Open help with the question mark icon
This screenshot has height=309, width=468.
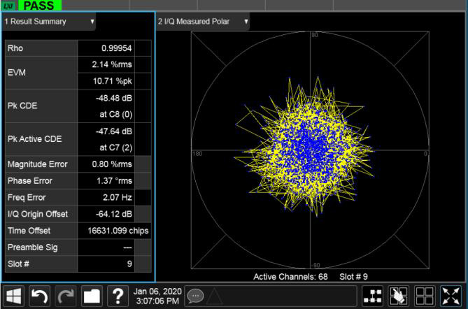116,296
